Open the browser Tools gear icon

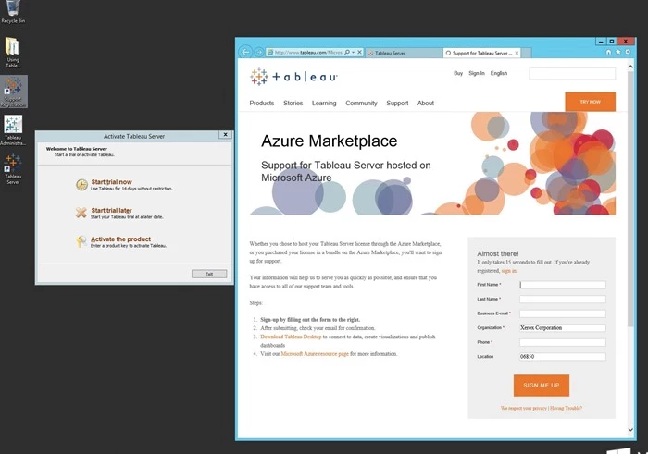point(628,52)
